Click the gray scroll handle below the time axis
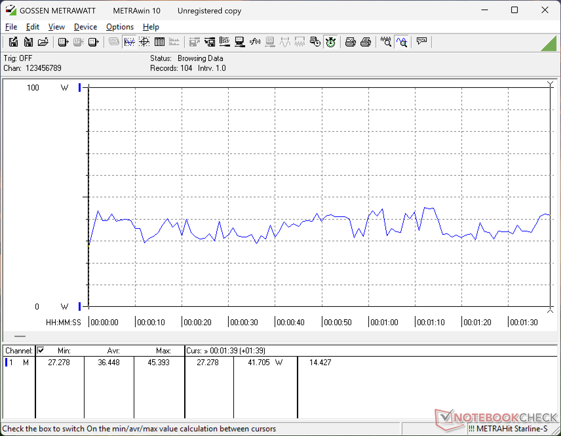 click(20, 336)
